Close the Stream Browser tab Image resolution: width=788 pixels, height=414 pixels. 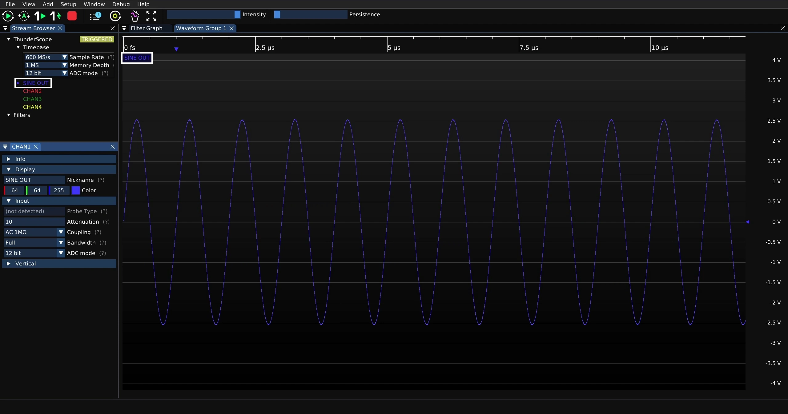pyautogui.click(x=60, y=28)
